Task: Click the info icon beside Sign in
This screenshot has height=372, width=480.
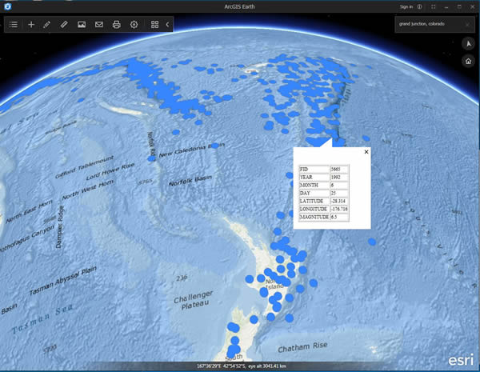Action: pos(419,6)
